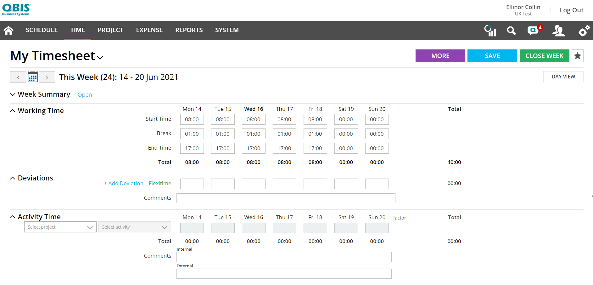Image resolution: width=593 pixels, height=285 pixels.
Task: Click Monday's Start Time input field
Action: [x=192, y=119]
